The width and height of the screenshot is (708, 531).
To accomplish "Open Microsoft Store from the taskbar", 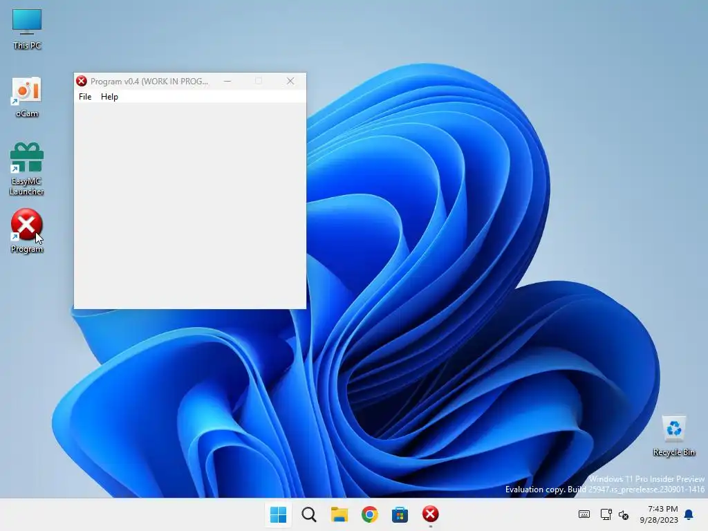I will [400, 514].
